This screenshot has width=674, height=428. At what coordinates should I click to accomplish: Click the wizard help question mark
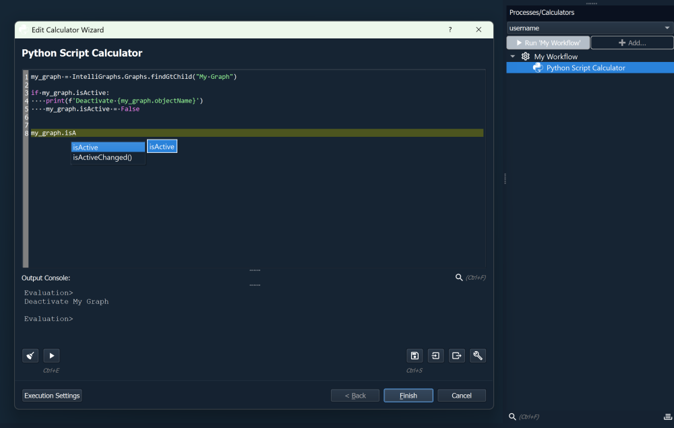pyautogui.click(x=450, y=30)
